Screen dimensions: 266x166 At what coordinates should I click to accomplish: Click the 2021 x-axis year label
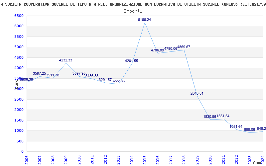pyautogui.click(x=223, y=160)
